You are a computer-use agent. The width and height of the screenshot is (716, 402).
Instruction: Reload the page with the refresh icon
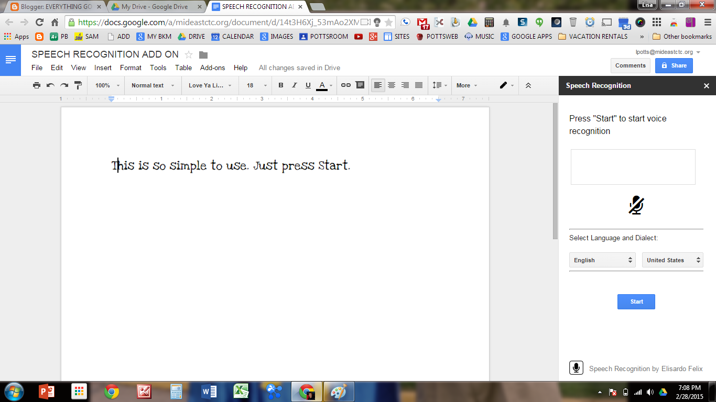(39, 22)
